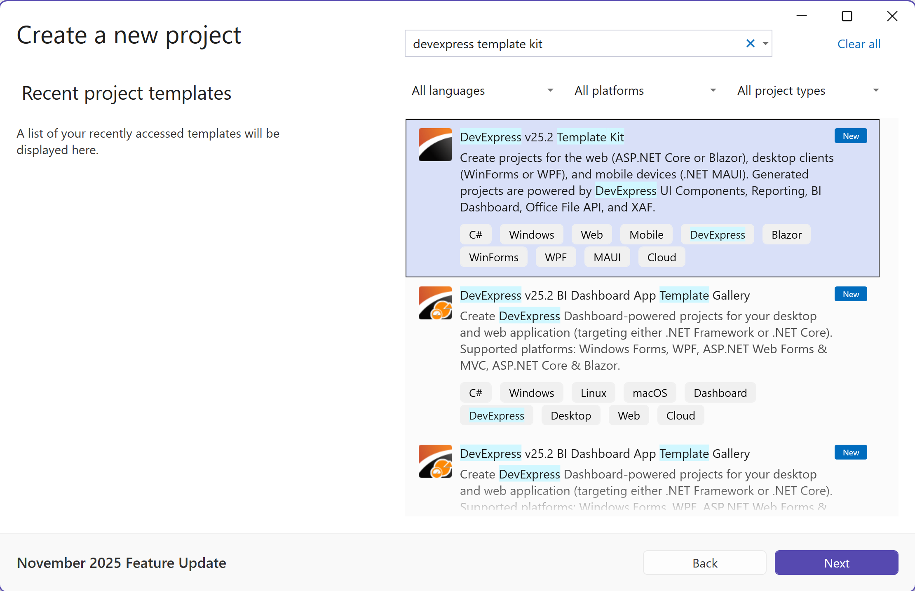The height and width of the screenshot is (591, 915).
Task: Click the New badge on Template Kit
Action: pos(850,136)
